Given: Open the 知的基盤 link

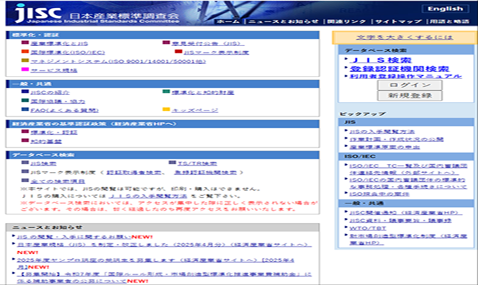Looking at the screenshot, I should pyautogui.click(x=46, y=141).
